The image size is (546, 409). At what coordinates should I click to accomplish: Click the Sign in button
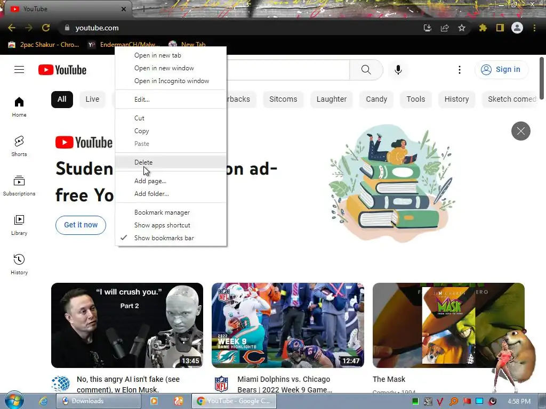pos(501,70)
